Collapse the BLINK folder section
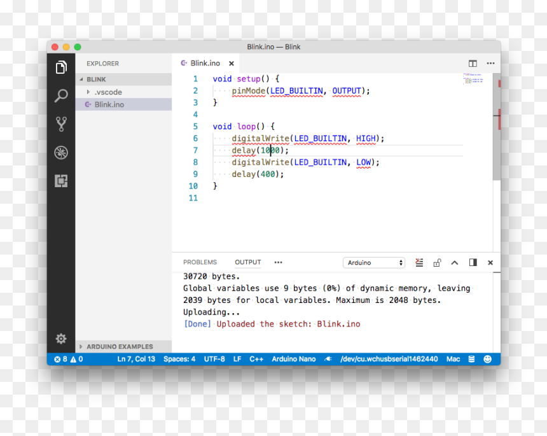The image size is (547, 436). (123, 79)
